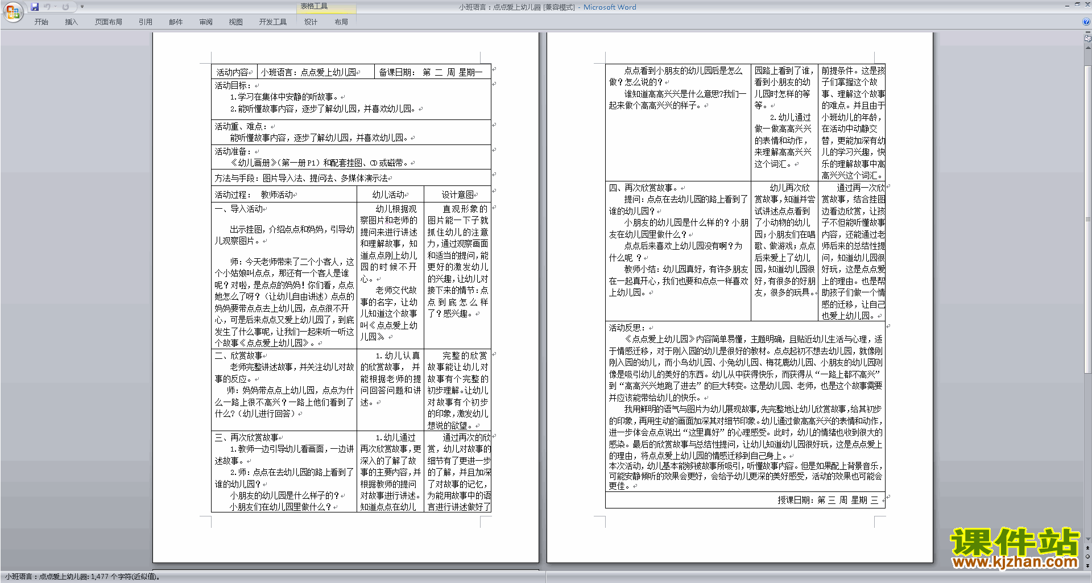Click the restore window button

tap(1077, 5)
